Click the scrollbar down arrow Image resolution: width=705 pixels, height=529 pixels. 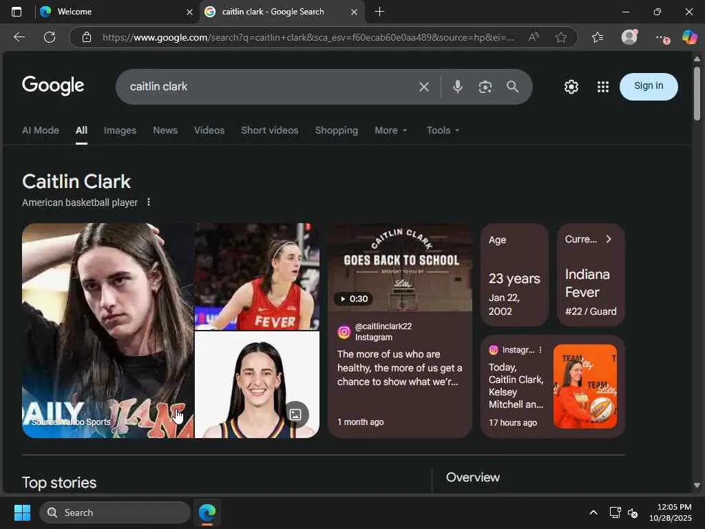tap(697, 485)
